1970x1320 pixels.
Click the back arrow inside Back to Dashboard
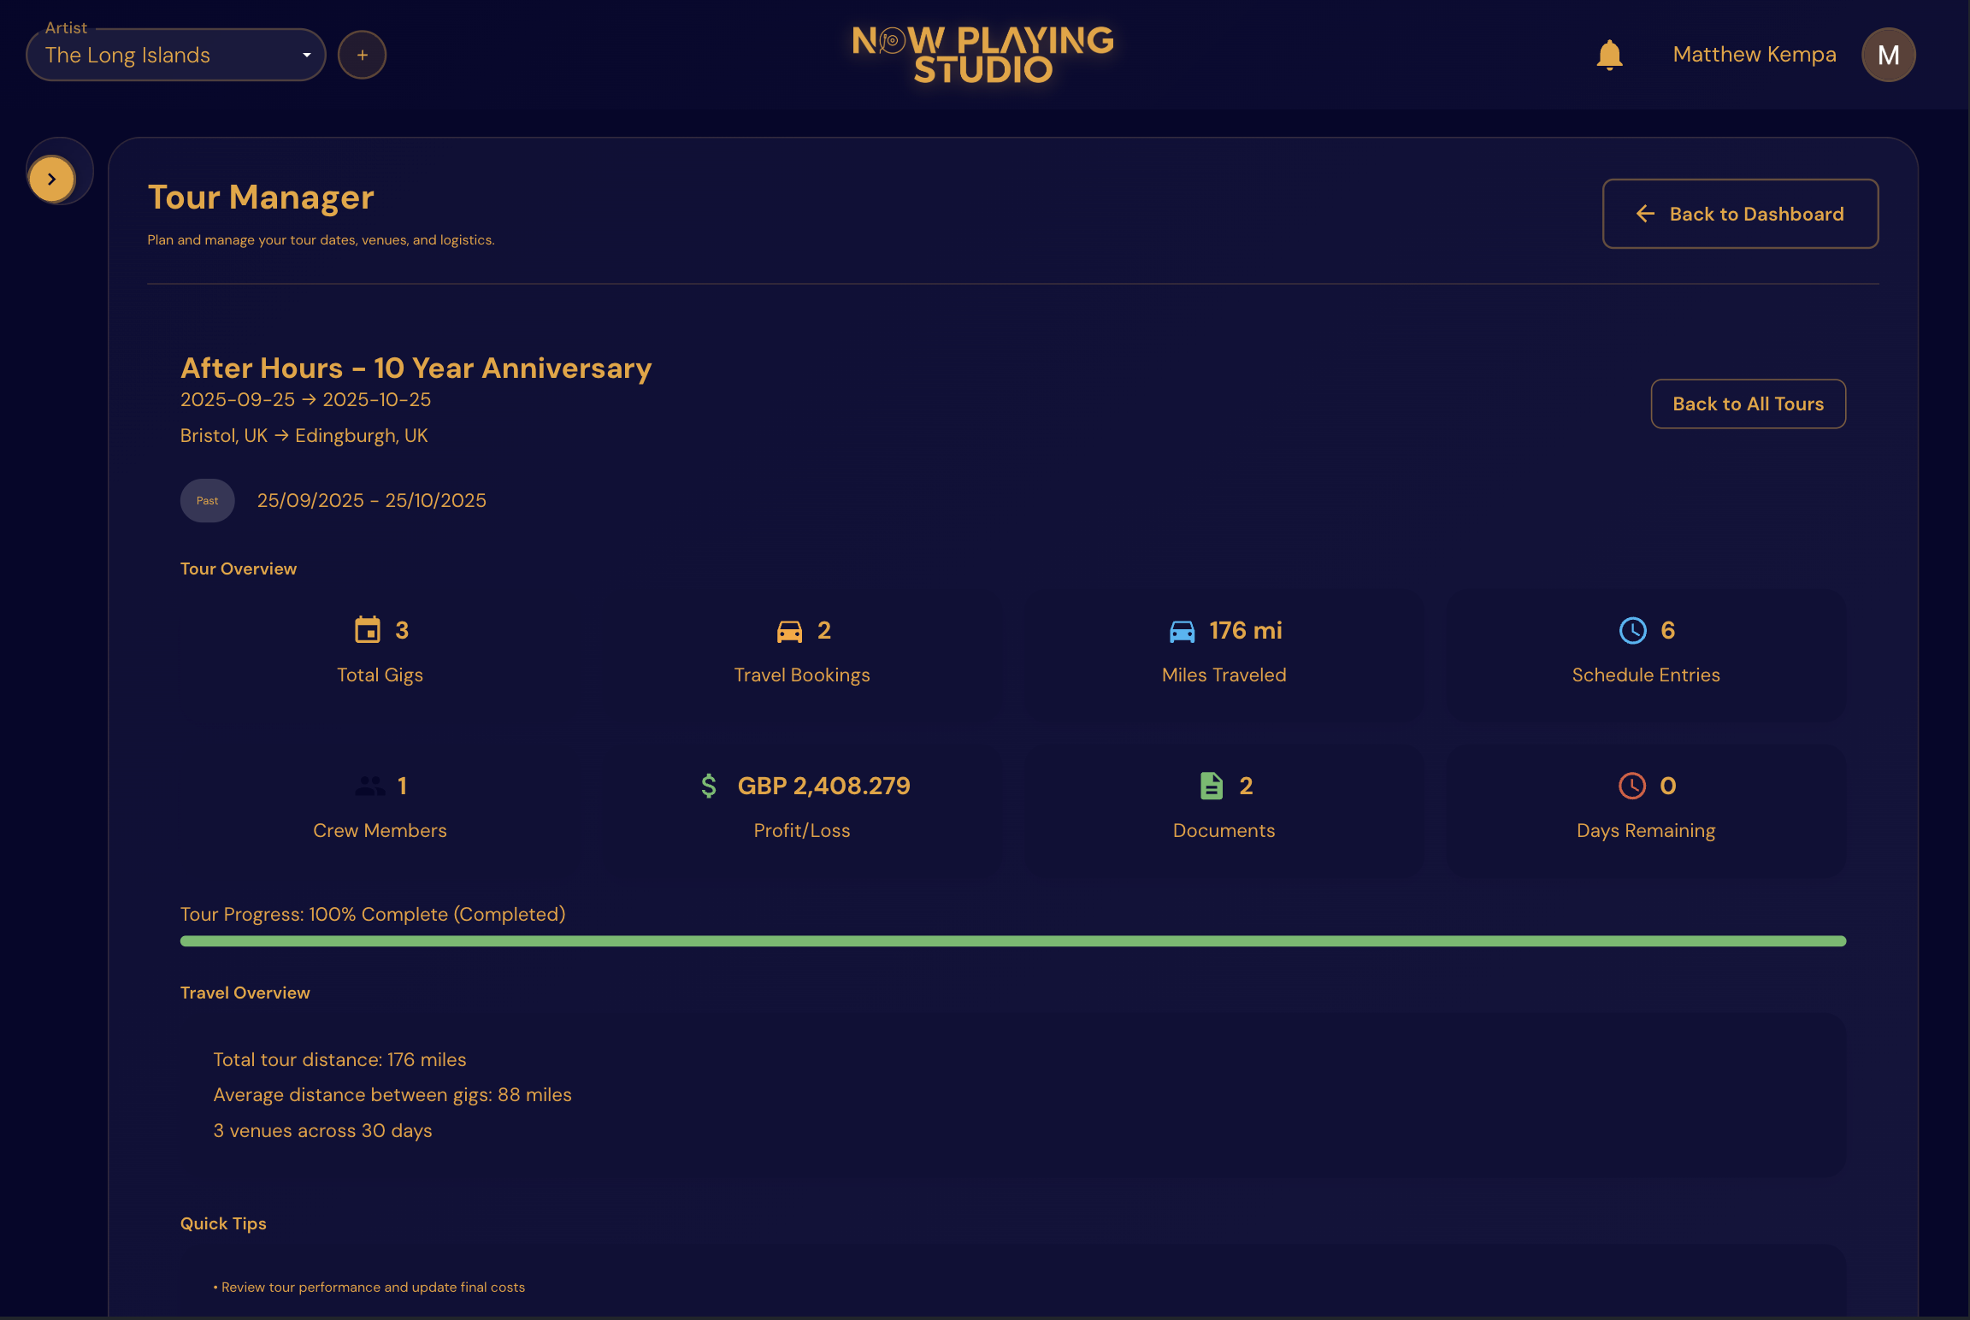(1644, 214)
